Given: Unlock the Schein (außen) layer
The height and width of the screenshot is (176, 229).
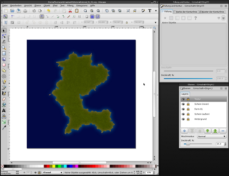Looking at the screenshot, I should pos(188,114).
